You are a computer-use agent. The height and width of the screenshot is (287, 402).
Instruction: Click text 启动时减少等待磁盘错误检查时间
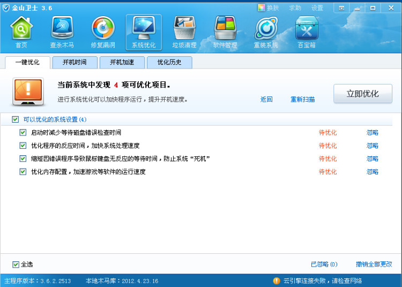76,133
